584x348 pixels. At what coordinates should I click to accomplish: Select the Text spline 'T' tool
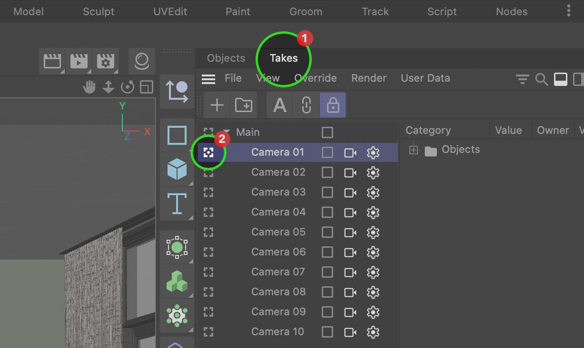pos(177,203)
